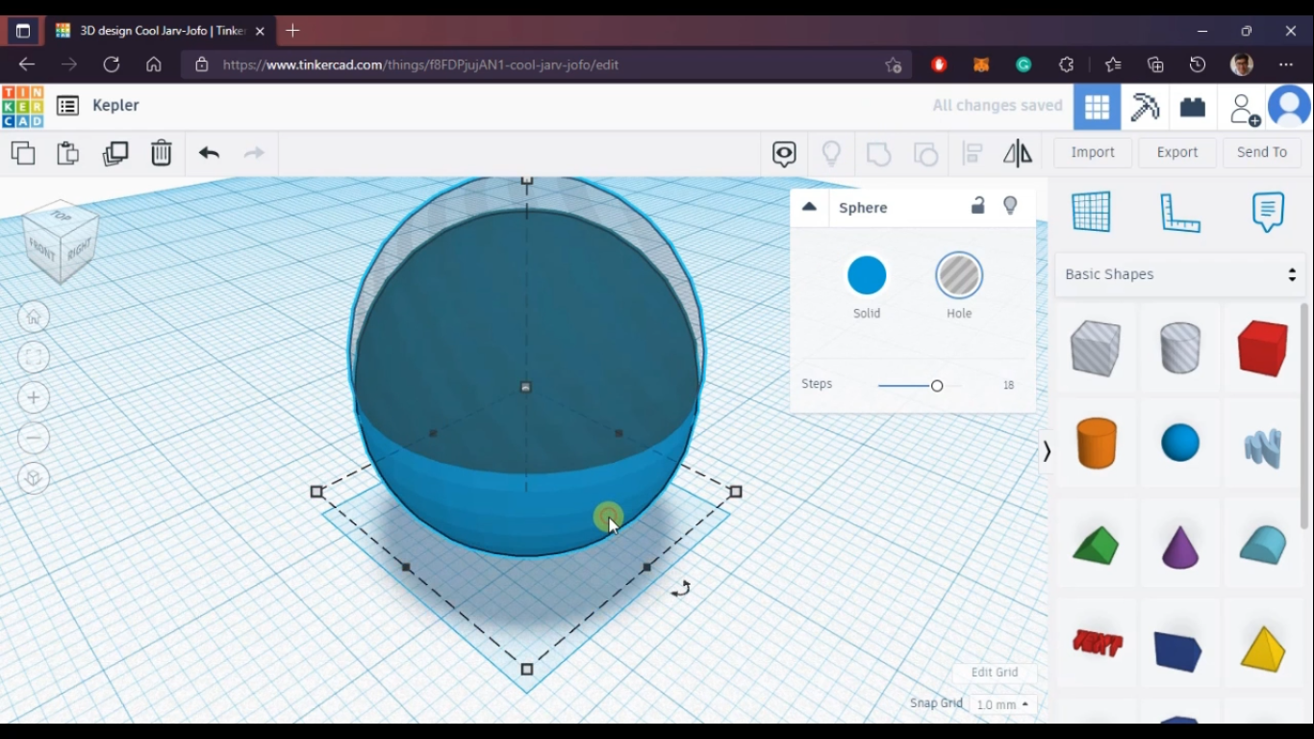Click the browser Refresh button
This screenshot has width=1314, height=739.
click(x=112, y=64)
